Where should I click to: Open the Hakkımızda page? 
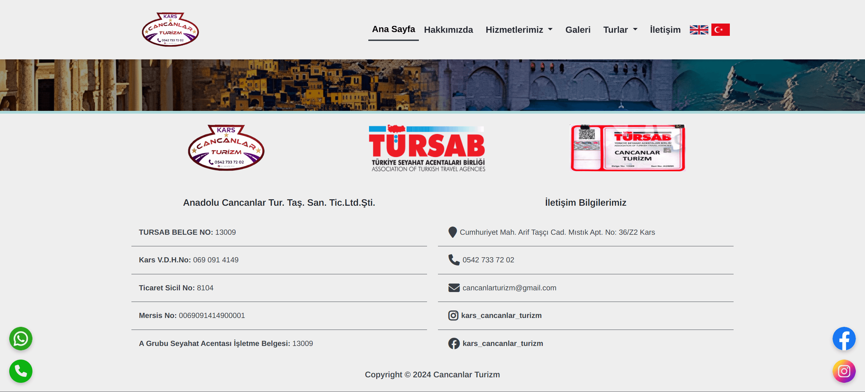[448, 30]
